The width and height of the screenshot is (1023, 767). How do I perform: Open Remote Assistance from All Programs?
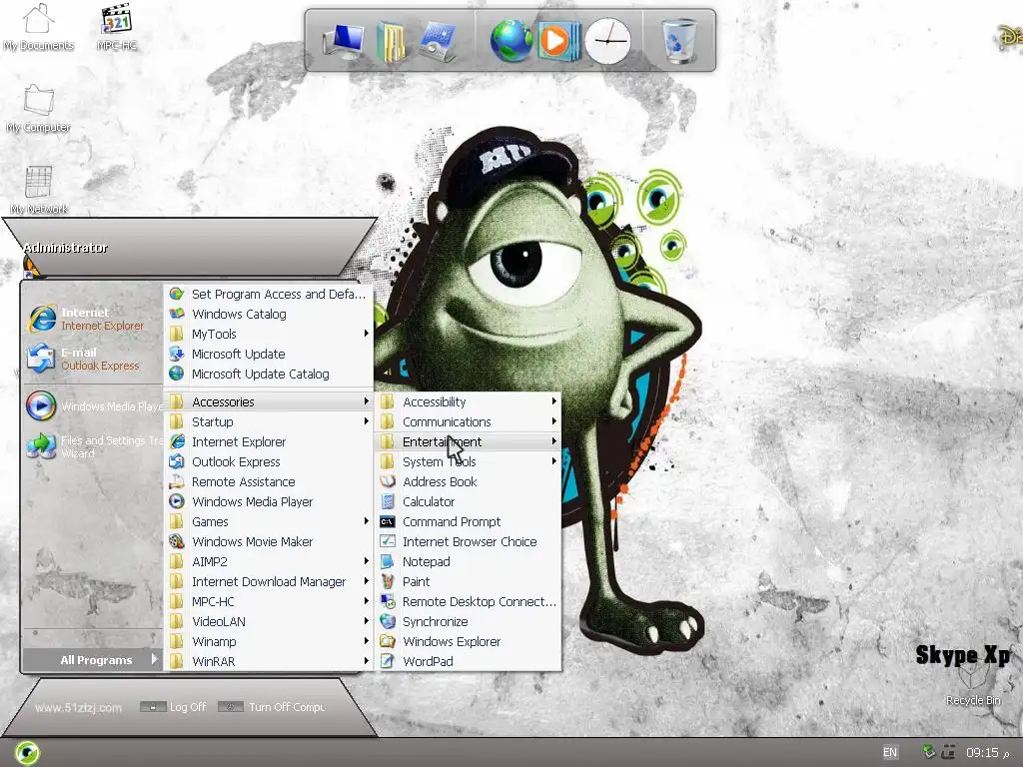pyautogui.click(x=269, y=481)
